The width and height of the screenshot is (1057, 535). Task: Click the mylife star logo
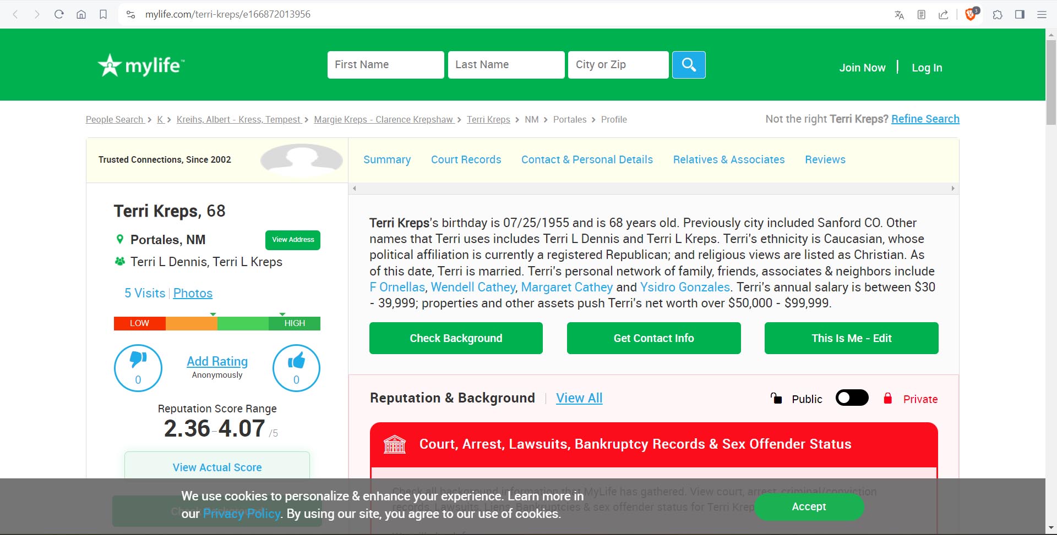click(141, 65)
